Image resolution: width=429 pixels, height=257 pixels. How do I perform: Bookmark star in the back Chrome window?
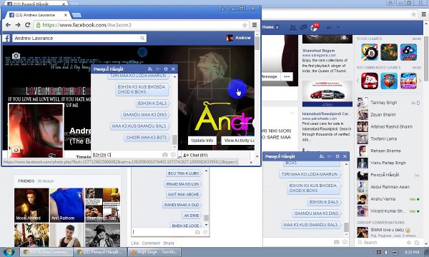[413, 14]
